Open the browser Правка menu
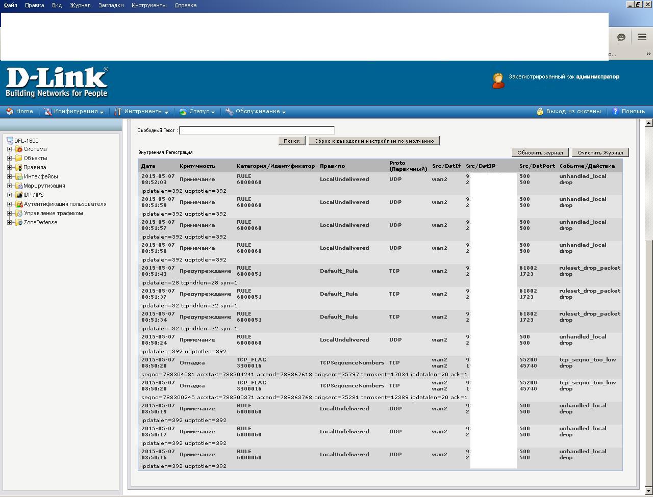Screen dimensions: 653x497 [34, 5]
